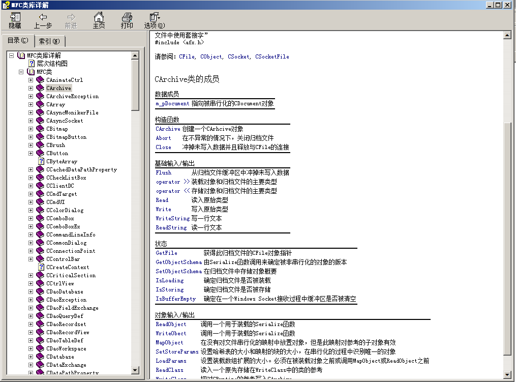Image resolution: width=516 pixels, height=382 pixels.
Task: Open the Abort function link
Action: tap(163, 138)
